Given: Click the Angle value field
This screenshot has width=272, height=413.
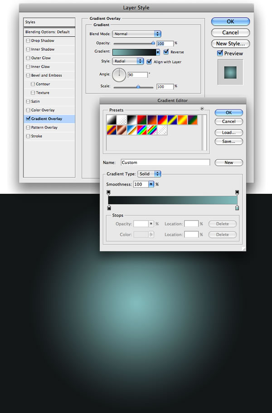Looking at the screenshot, I should (x=137, y=75).
